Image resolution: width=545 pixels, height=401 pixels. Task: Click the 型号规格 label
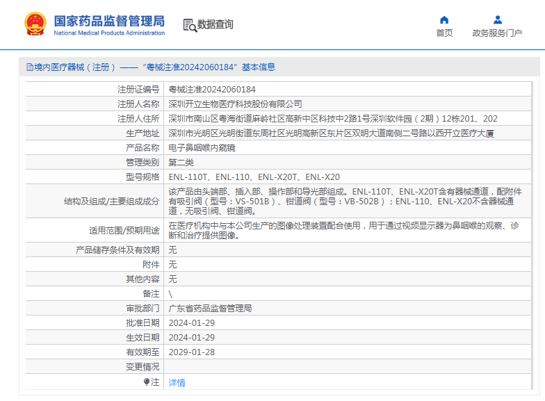pos(143,177)
